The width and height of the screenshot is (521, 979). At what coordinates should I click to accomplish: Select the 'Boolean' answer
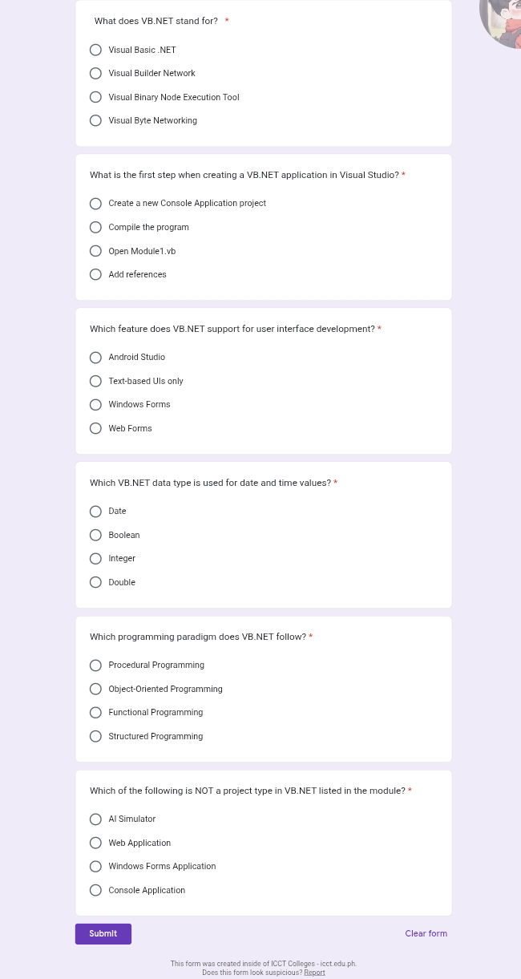(95, 536)
